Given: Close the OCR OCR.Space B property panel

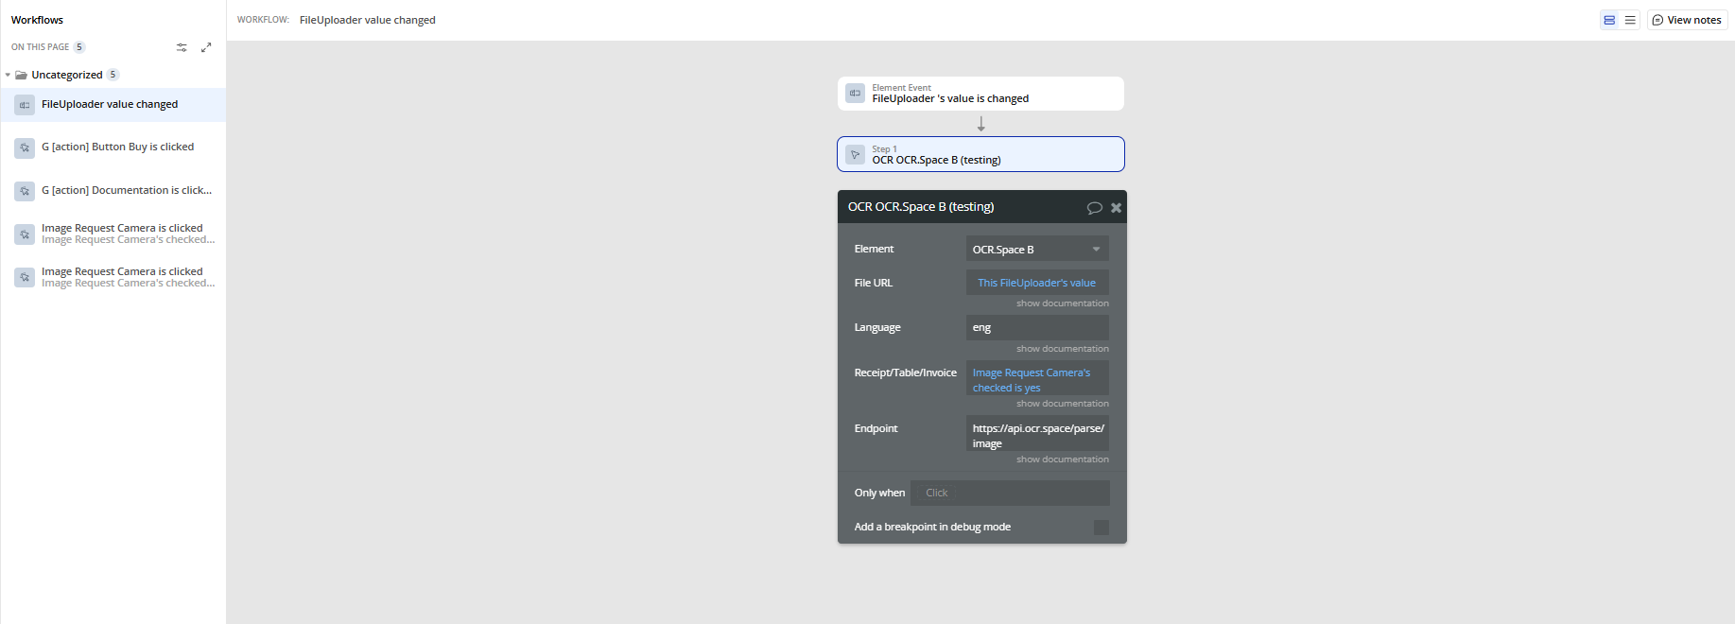Looking at the screenshot, I should pyautogui.click(x=1117, y=208).
